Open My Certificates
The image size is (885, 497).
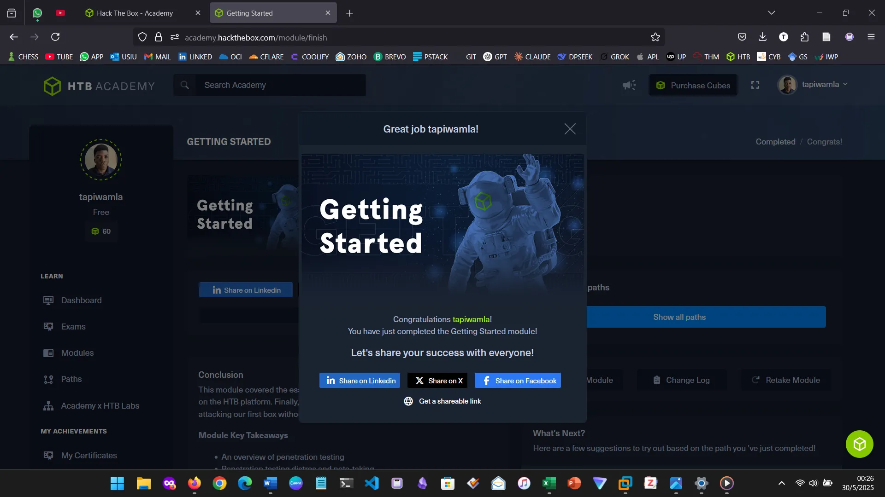click(89, 455)
